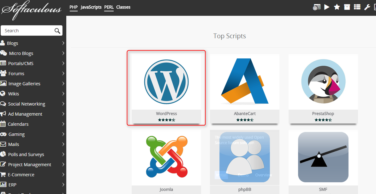Switch to the Classes tab
Screen dimensions: 376x194
[x=123, y=7]
